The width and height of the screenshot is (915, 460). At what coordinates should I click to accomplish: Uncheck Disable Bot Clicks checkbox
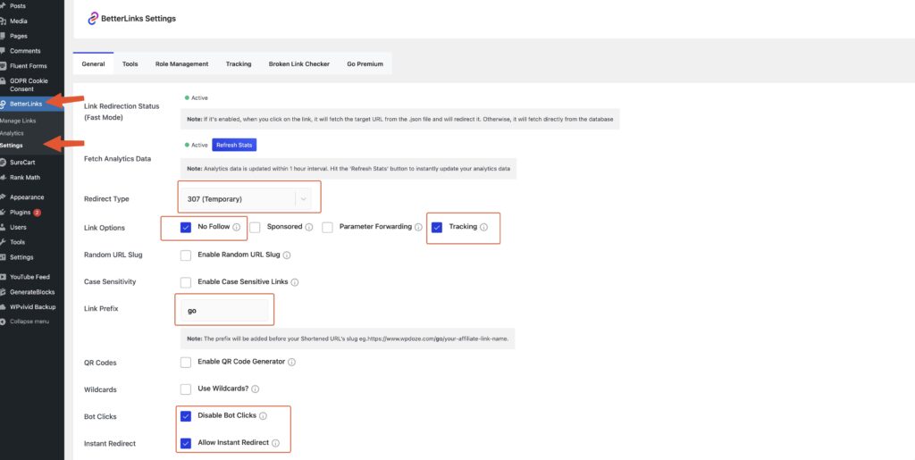186,416
